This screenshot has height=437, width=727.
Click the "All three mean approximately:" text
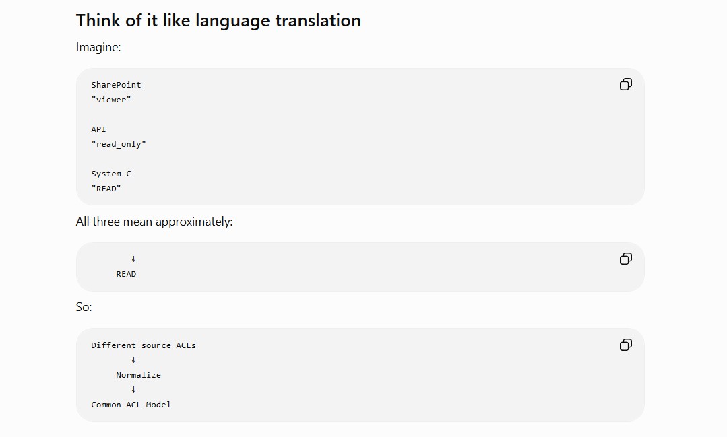pos(154,222)
